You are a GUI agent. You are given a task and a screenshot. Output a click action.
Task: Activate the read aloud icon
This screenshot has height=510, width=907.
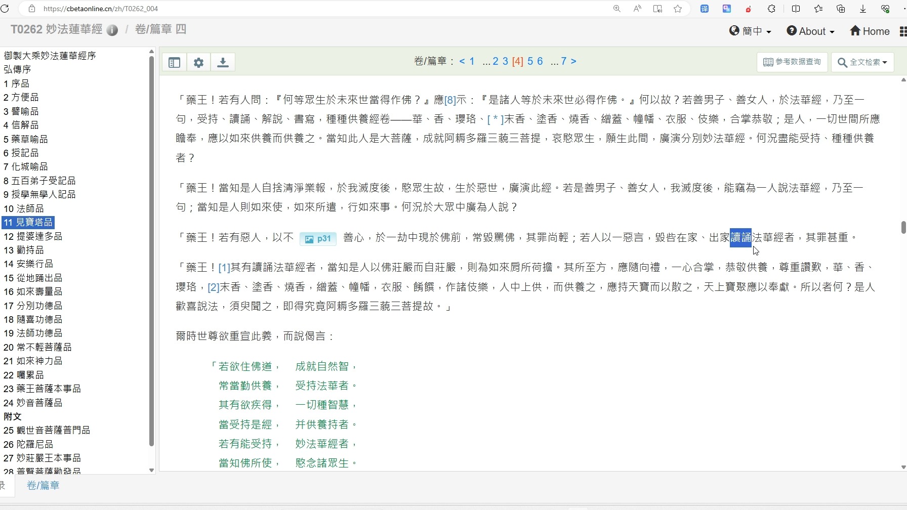click(637, 9)
